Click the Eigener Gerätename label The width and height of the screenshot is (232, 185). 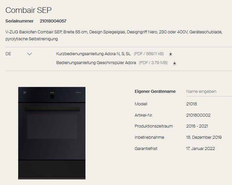point(155,92)
